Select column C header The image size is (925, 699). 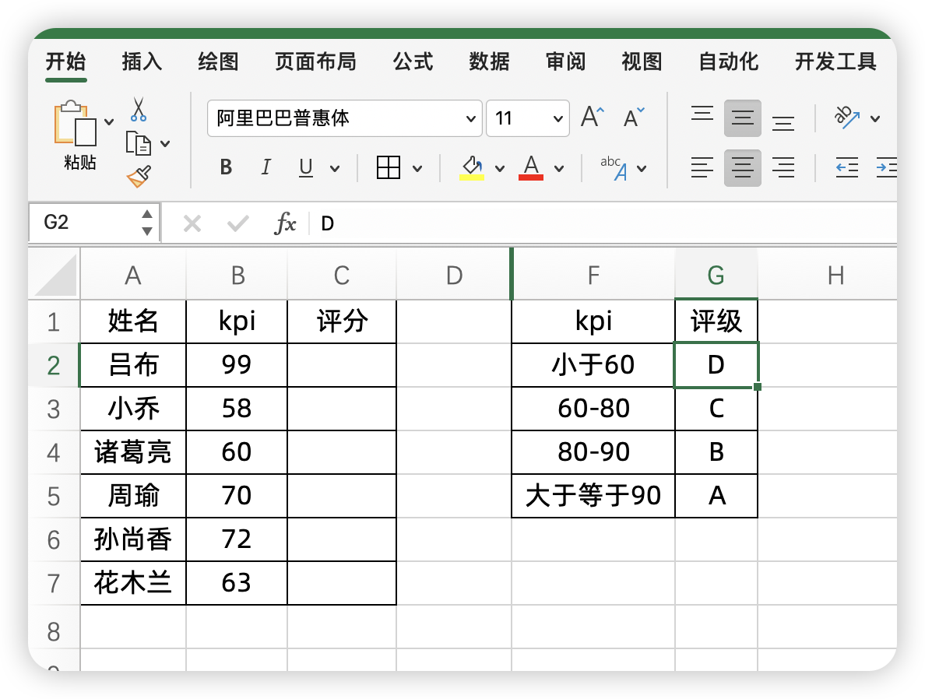coord(342,275)
